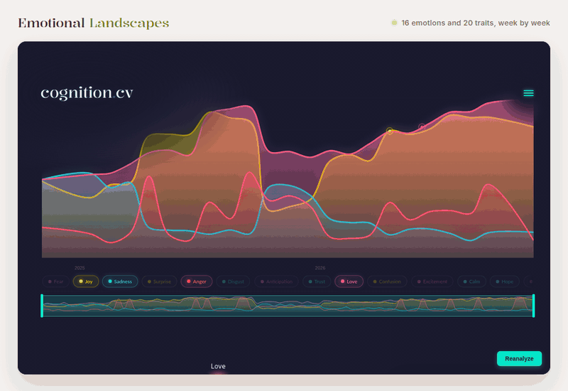Click the 2025 axis label

pos(80,268)
